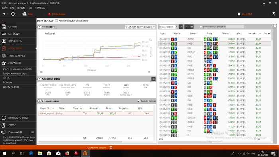Viewport: 279px width, 157px height.
Task: Sort by Player column header
Action: 47,108
